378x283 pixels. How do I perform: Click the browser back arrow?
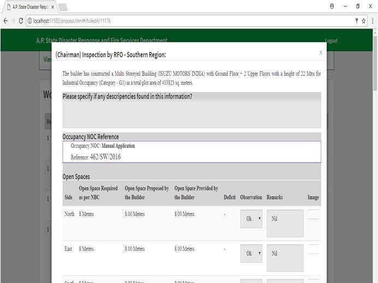pos(5,21)
